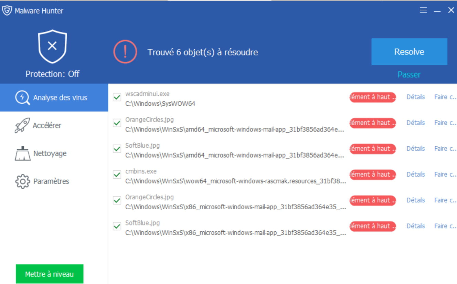Viewport: 457px width, 284px height.
Task: Click Faire c... for wscadminui.exe
Action: point(445,97)
